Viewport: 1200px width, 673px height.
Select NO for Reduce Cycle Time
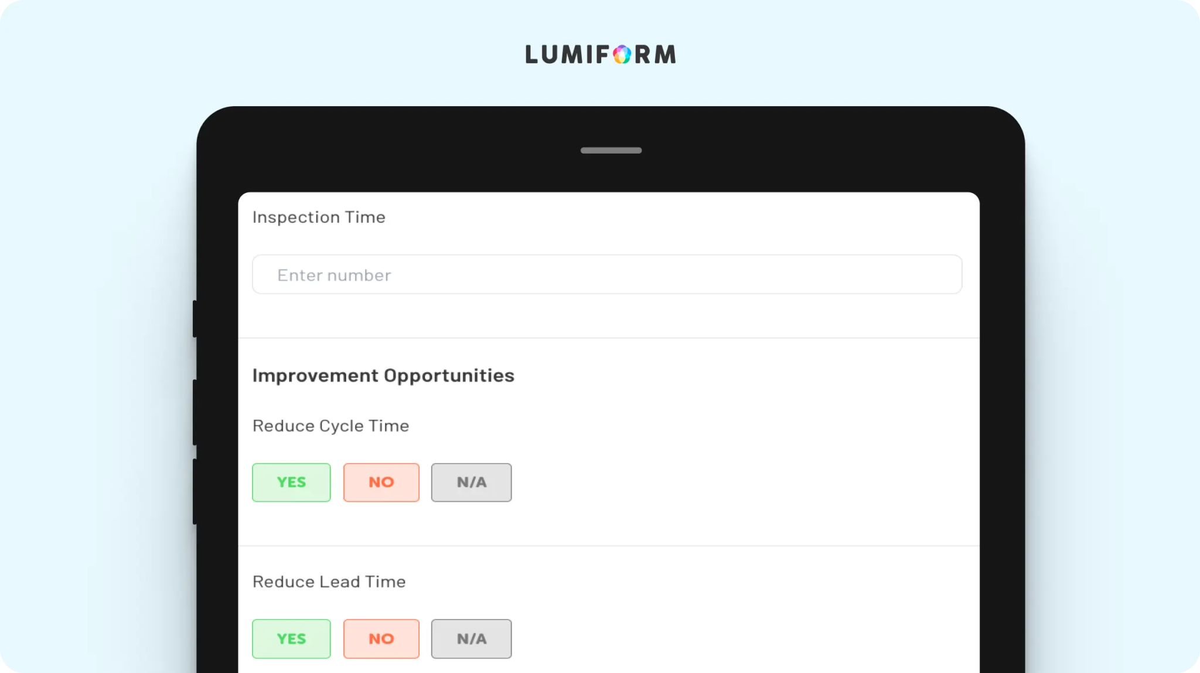(x=381, y=482)
